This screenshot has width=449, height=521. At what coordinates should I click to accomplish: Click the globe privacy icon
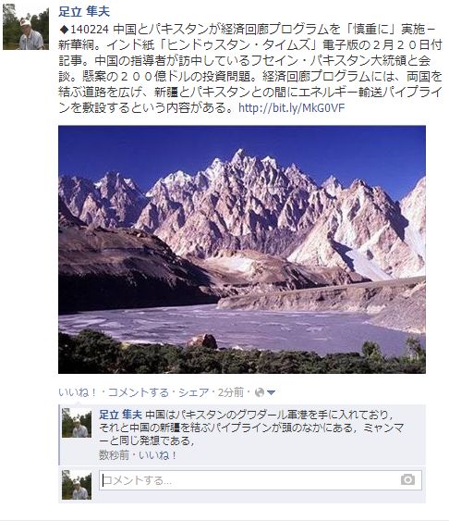260,392
